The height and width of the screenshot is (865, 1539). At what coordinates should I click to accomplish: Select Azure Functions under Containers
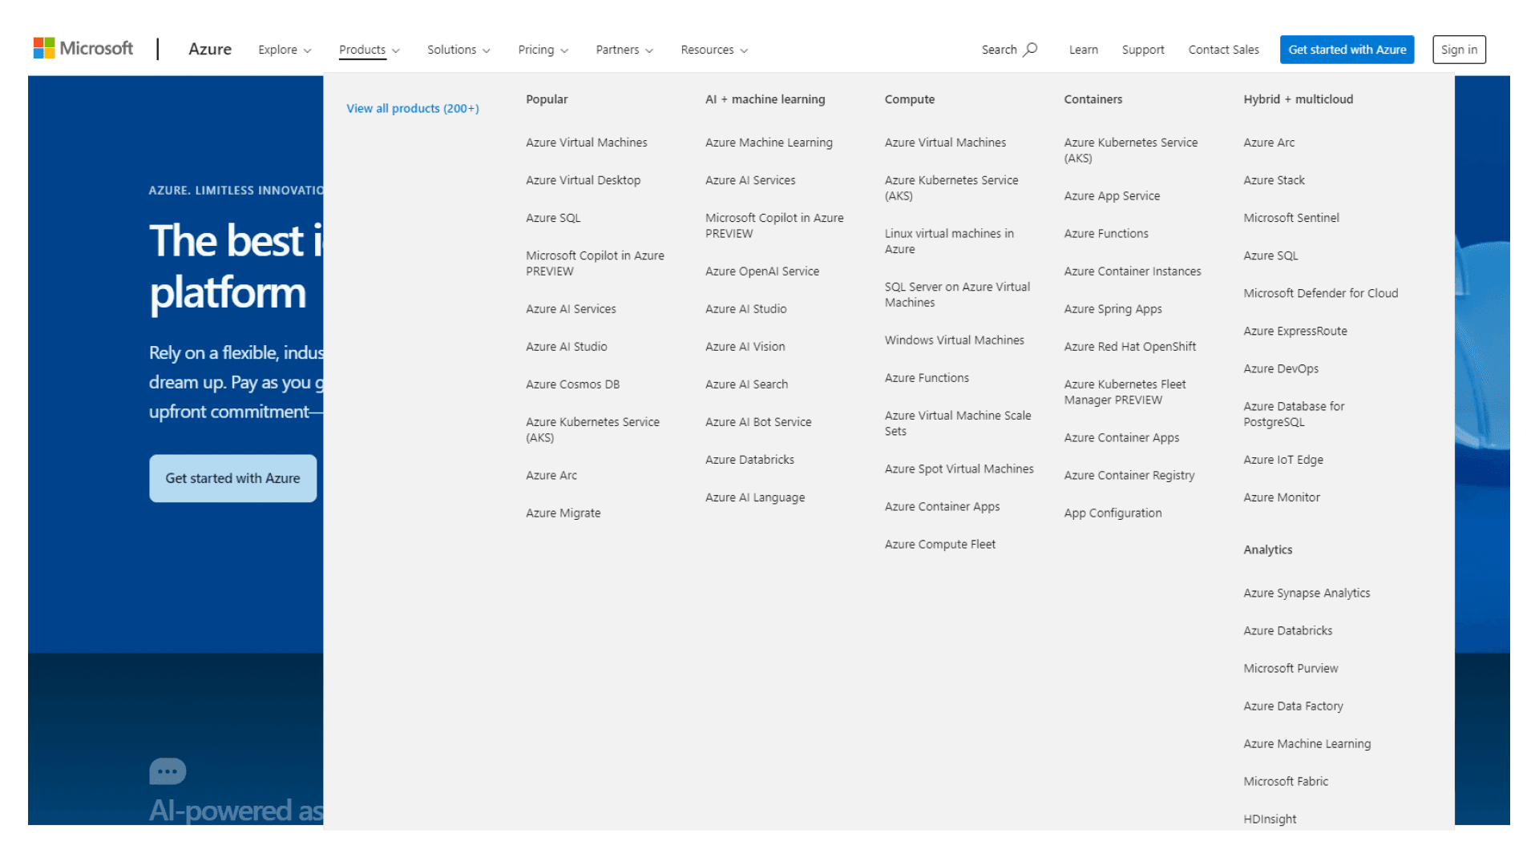pos(1105,234)
